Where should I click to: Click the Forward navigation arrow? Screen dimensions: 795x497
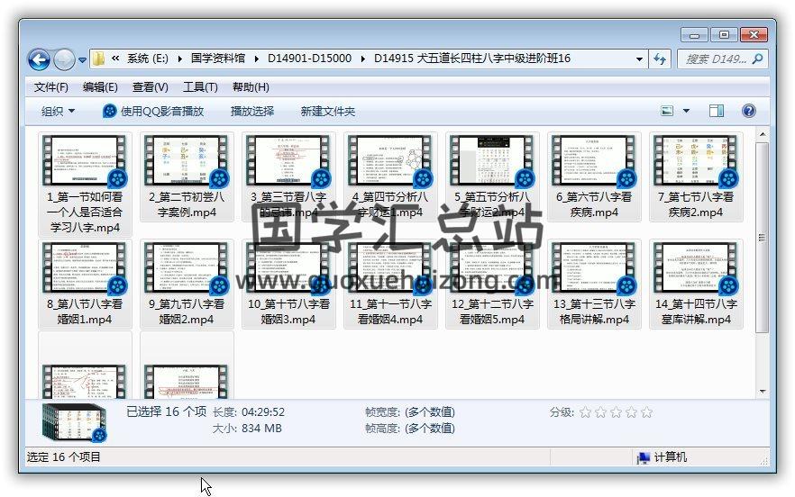64,59
